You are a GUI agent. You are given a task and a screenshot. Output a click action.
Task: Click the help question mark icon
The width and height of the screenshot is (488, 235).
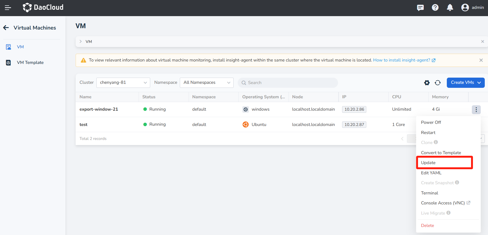pos(435,8)
